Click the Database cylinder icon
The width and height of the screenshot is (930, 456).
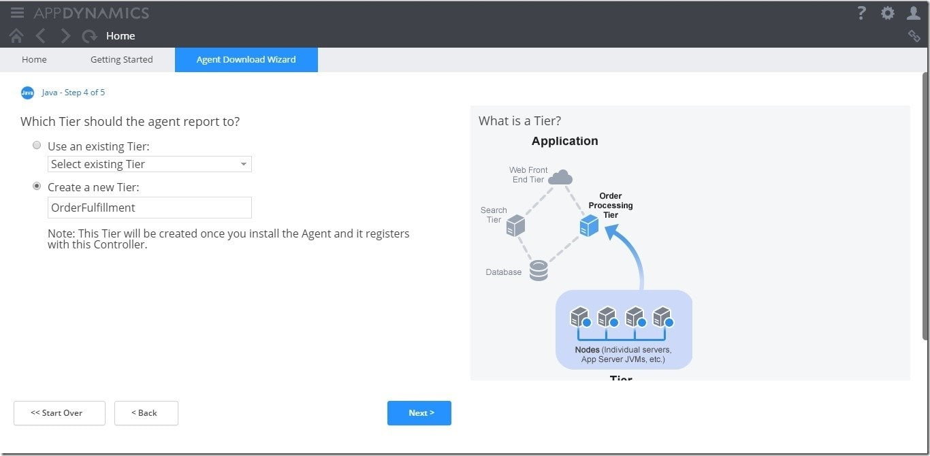tap(539, 271)
